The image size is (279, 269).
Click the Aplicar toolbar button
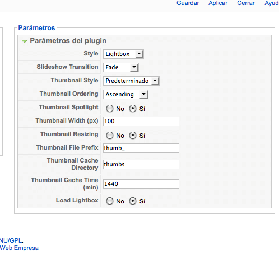(218, 3)
